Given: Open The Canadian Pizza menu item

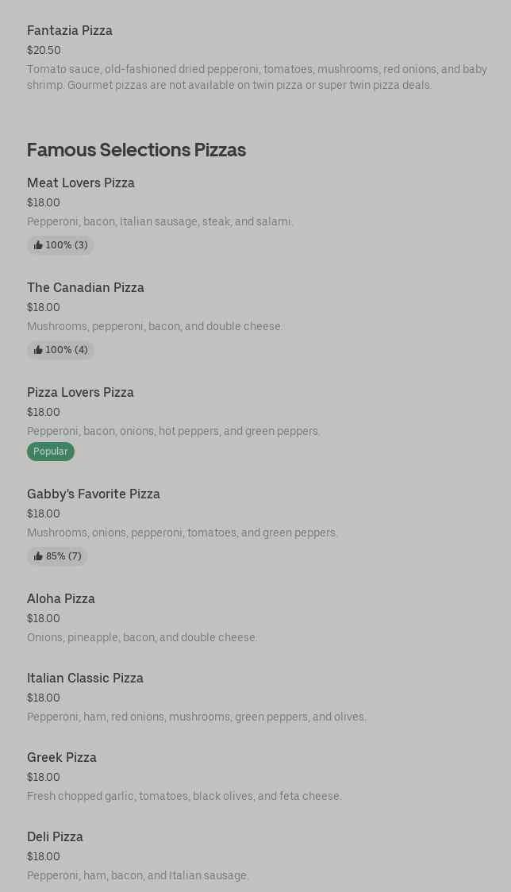Looking at the screenshot, I should pos(86,288).
